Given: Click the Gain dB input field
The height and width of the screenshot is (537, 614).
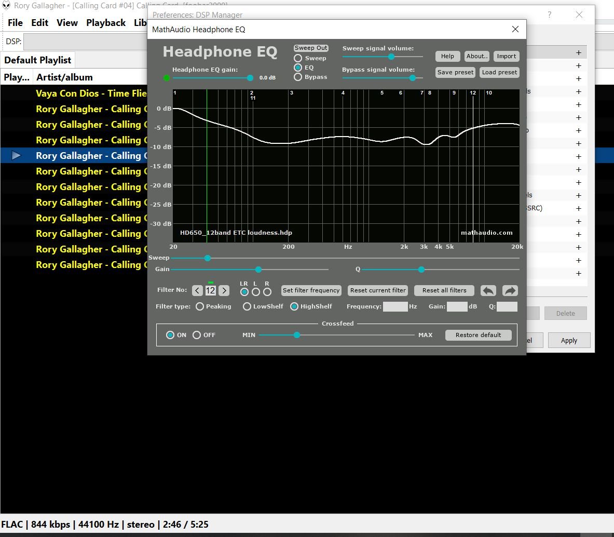Looking at the screenshot, I should tap(457, 307).
